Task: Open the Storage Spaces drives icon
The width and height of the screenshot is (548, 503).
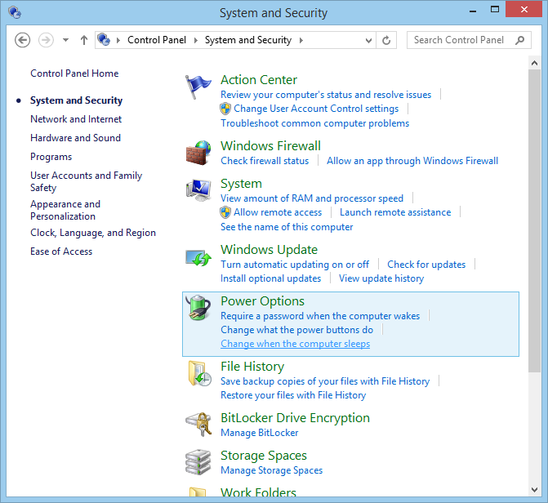Action: coord(198,462)
